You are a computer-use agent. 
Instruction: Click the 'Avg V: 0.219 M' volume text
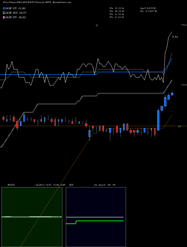148,8
